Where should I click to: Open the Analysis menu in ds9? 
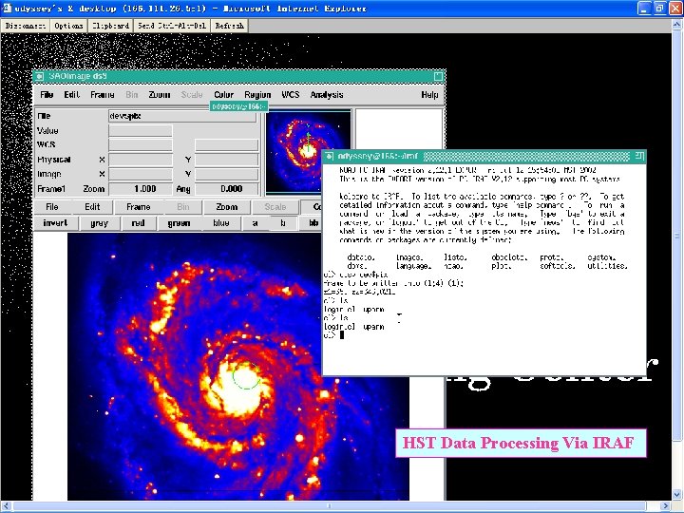pos(327,95)
